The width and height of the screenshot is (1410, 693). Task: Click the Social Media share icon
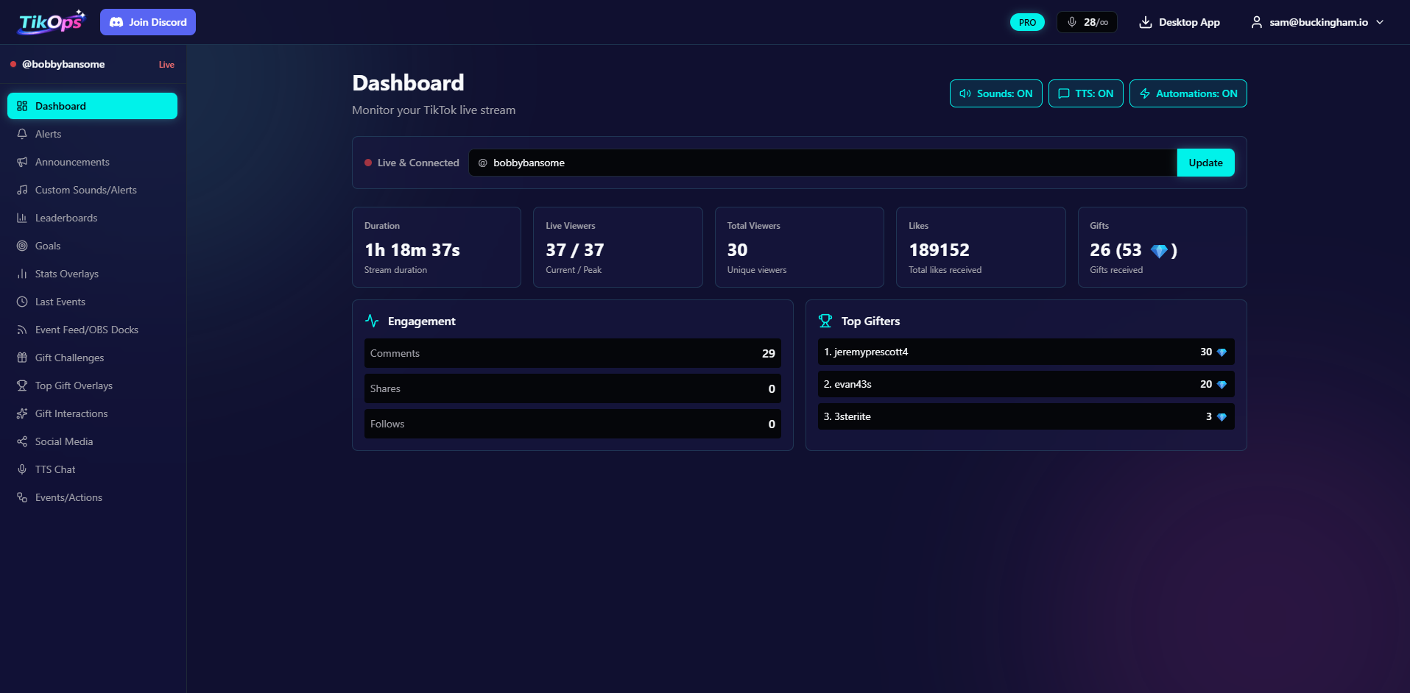[x=22, y=441]
